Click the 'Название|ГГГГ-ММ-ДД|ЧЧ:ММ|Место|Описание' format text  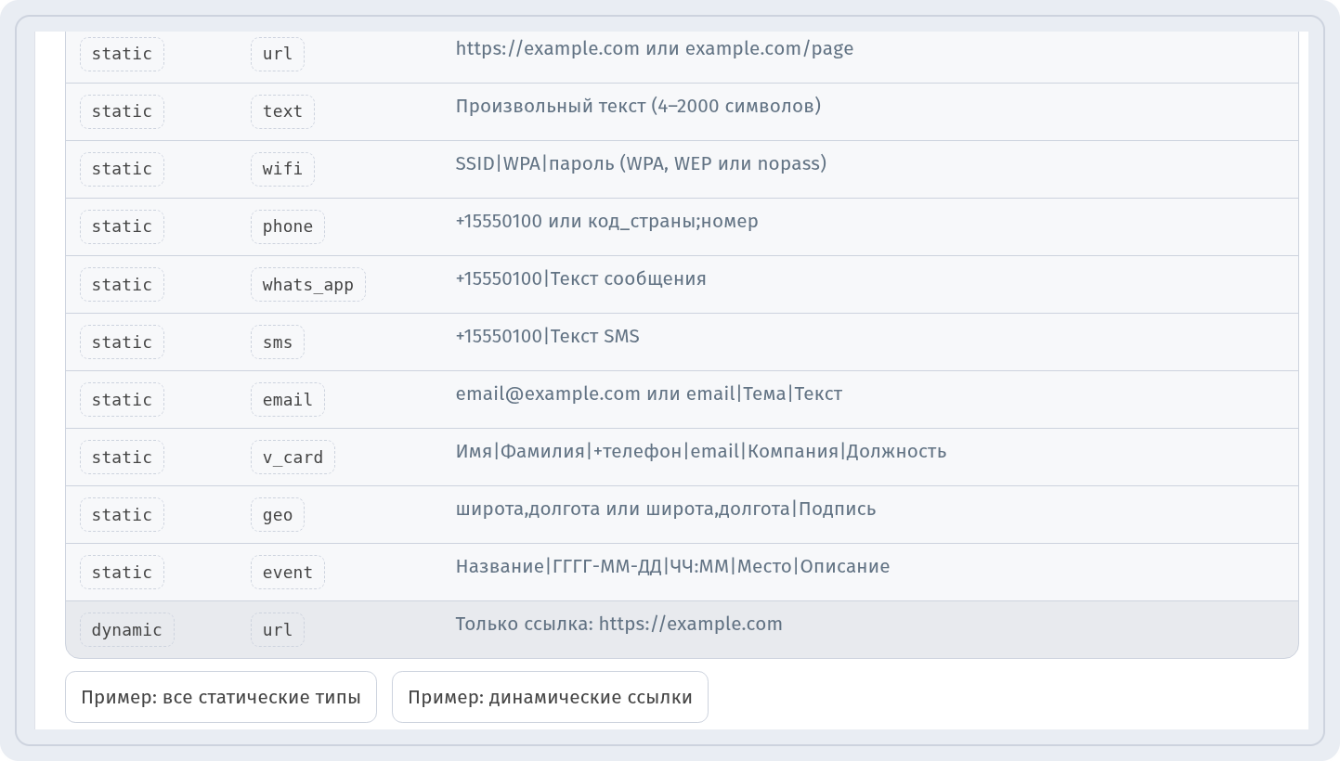click(672, 566)
